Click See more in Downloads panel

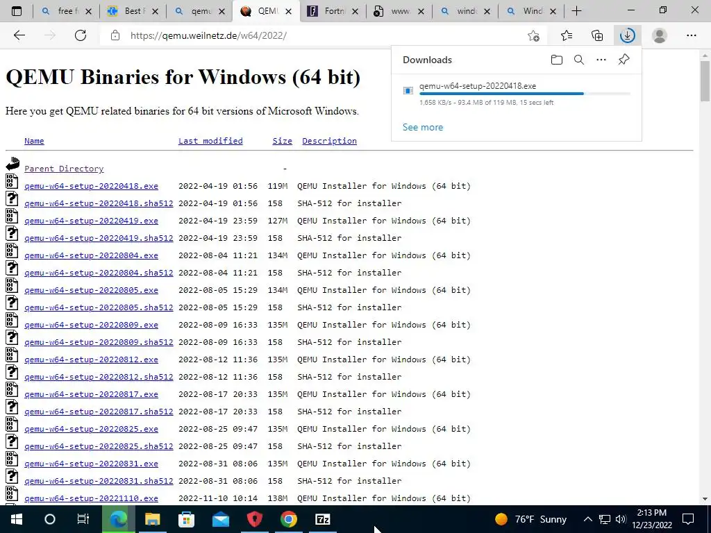coord(423,128)
